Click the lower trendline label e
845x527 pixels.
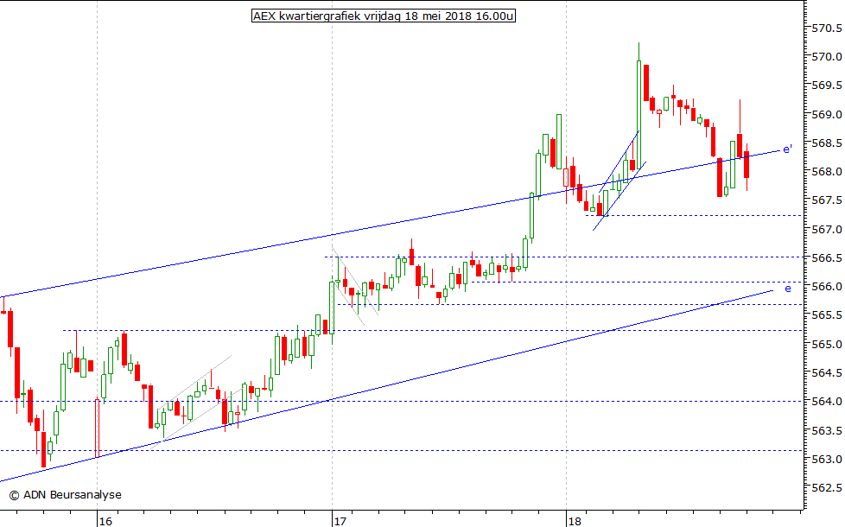pos(788,289)
